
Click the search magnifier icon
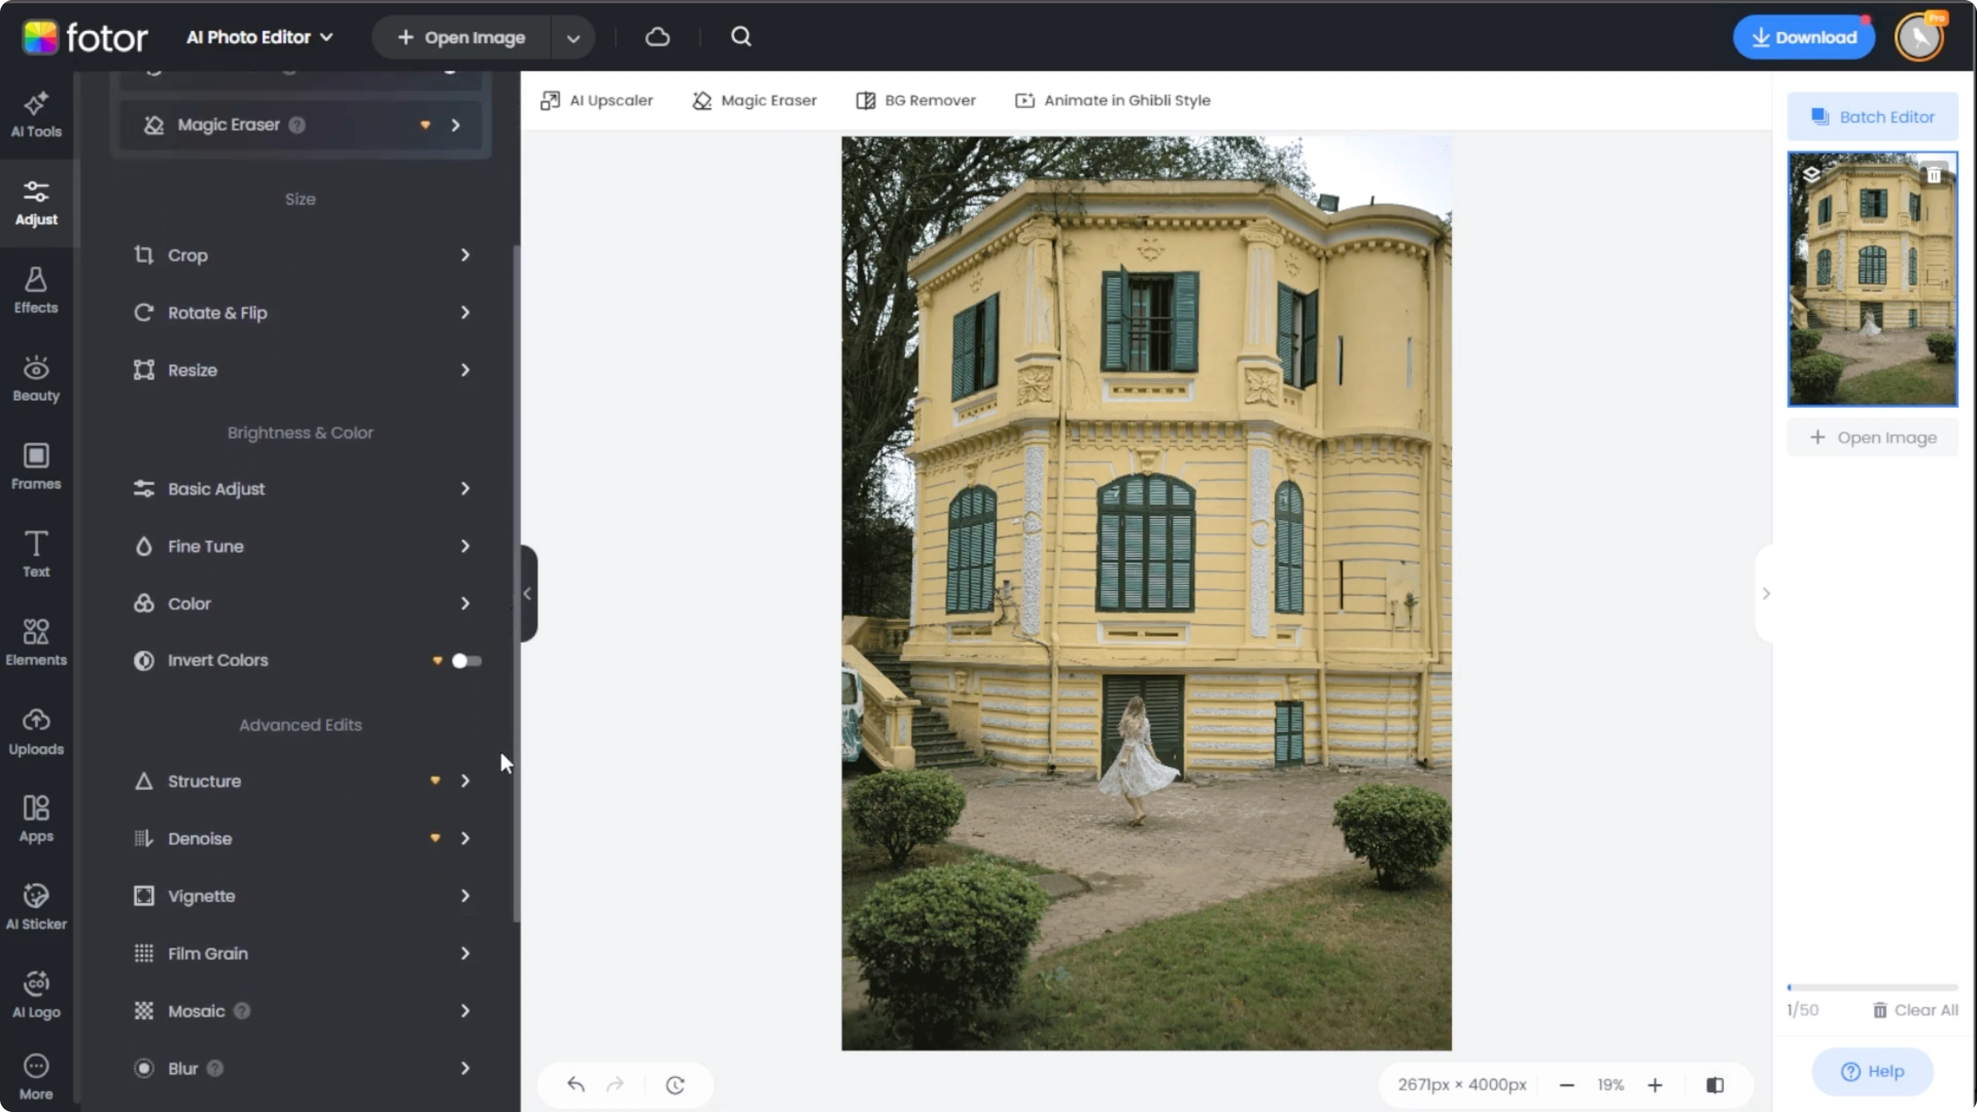741,37
